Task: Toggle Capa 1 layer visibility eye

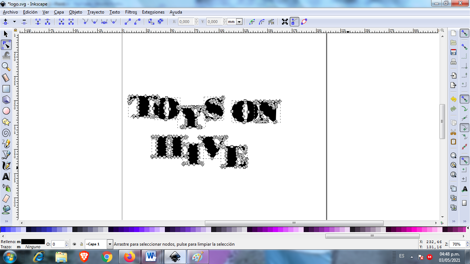Action: pyautogui.click(x=75, y=244)
